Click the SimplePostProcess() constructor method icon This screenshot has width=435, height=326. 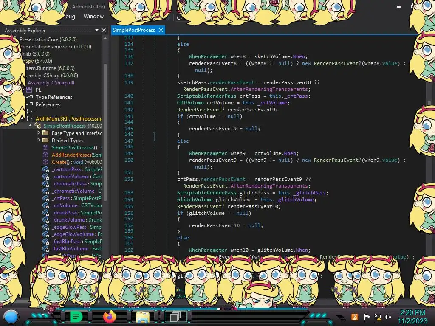pos(45,147)
